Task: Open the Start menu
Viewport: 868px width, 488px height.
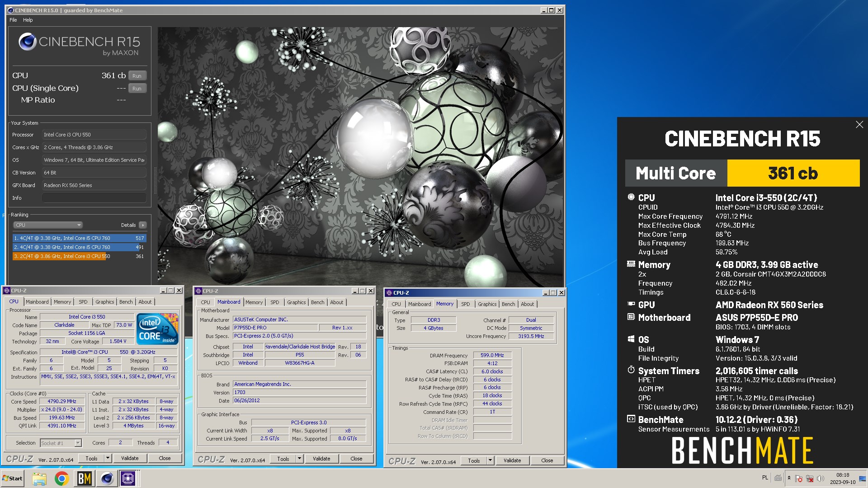Action: click(12, 479)
